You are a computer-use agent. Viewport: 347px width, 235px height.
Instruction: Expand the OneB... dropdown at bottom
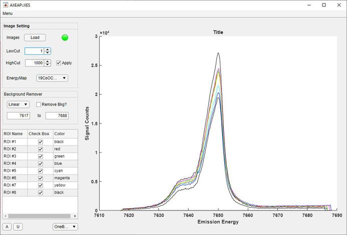(65, 226)
